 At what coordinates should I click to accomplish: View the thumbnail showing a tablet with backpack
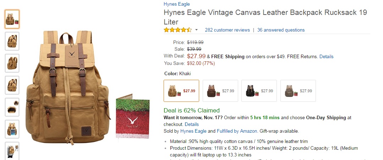tap(12, 129)
